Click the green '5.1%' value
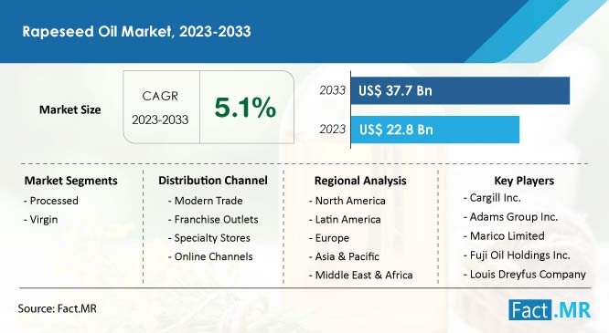 245,108
